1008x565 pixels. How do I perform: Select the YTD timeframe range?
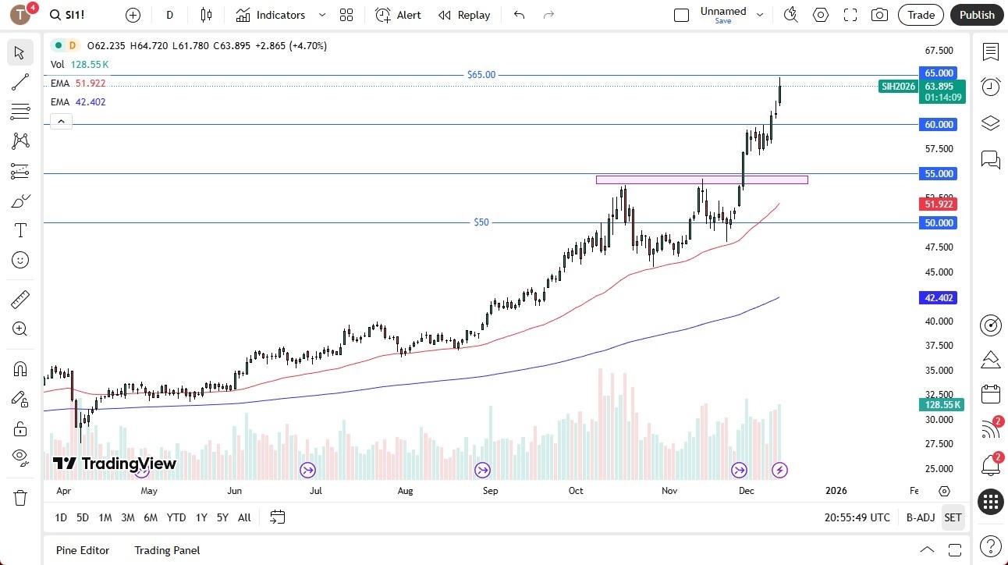click(x=176, y=517)
